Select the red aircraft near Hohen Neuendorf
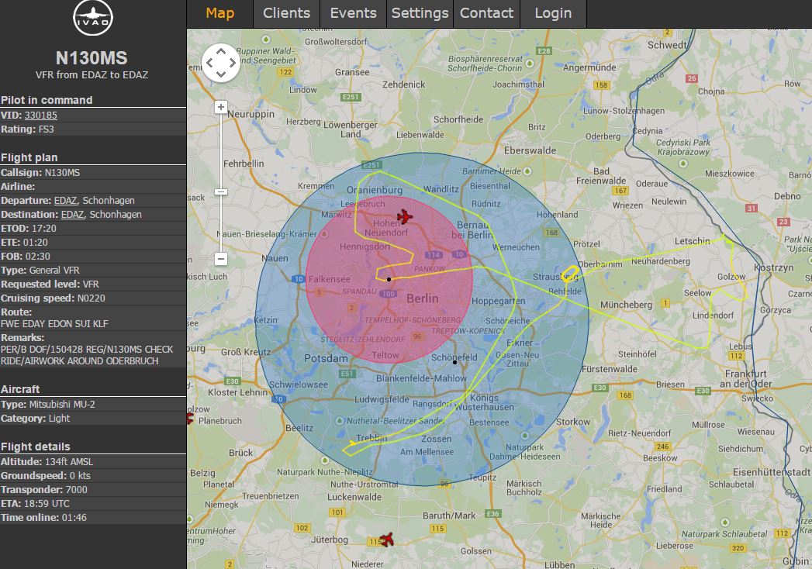Viewport: 812px width, 569px height. [x=405, y=216]
